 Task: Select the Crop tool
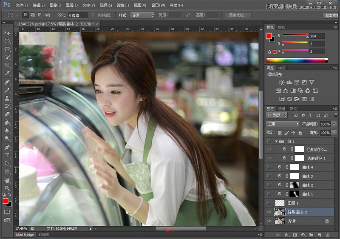pyautogui.click(x=7, y=65)
